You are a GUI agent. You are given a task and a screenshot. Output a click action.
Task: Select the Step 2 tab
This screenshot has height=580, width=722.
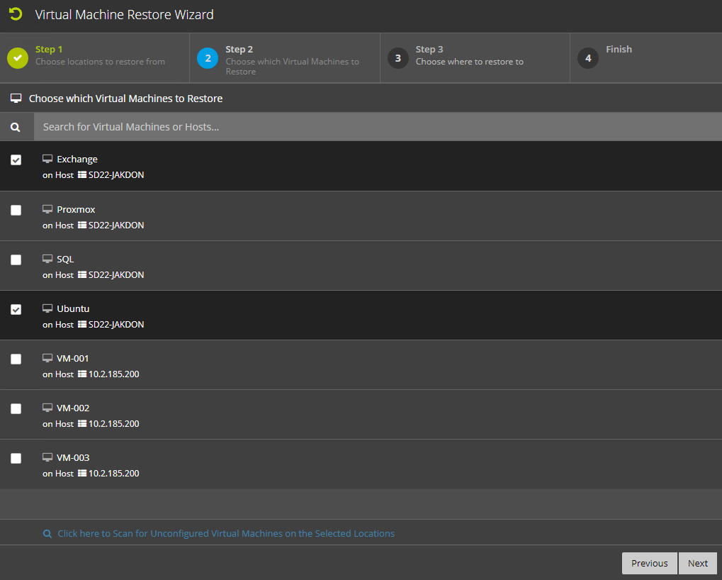[x=285, y=58]
